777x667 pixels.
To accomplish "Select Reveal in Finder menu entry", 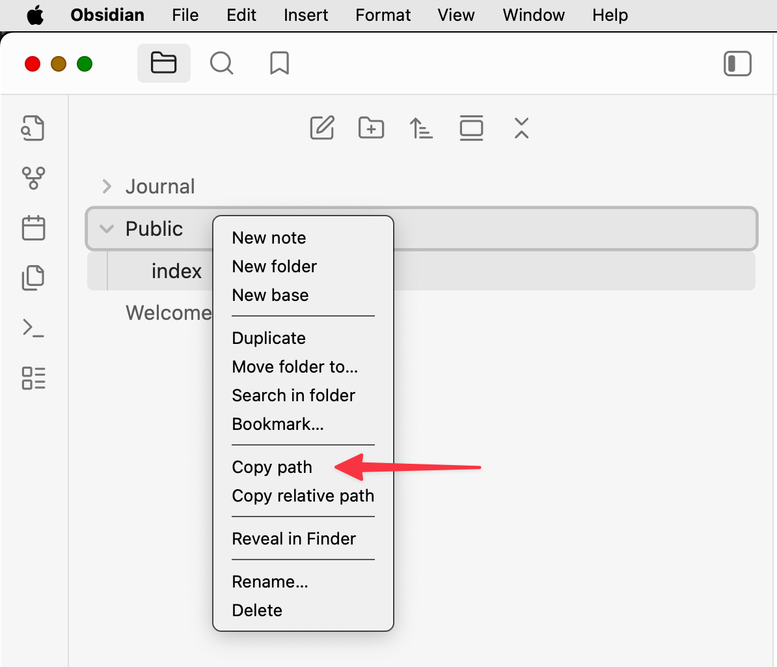I will coord(293,539).
